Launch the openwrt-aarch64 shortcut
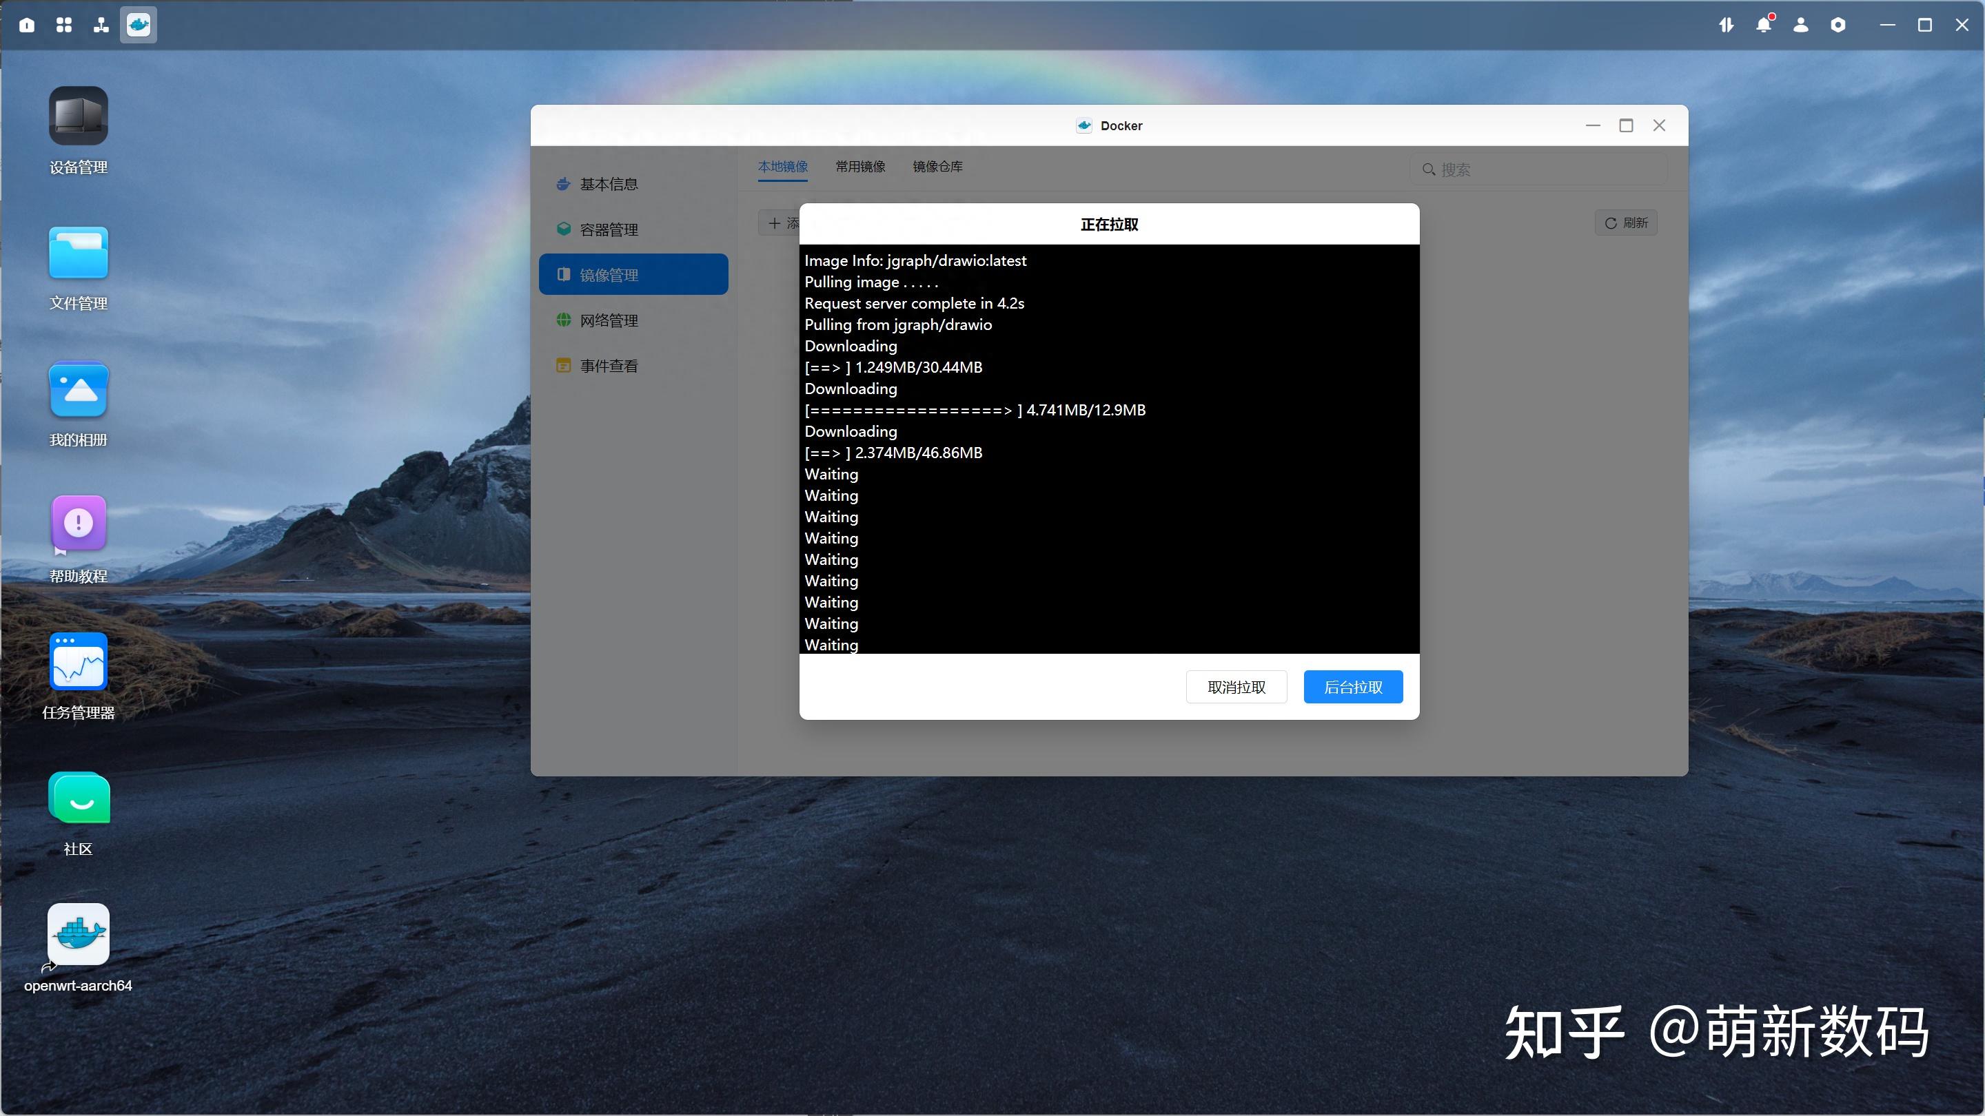The width and height of the screenshot is (1985, 1116). click(x=77, y=933)
